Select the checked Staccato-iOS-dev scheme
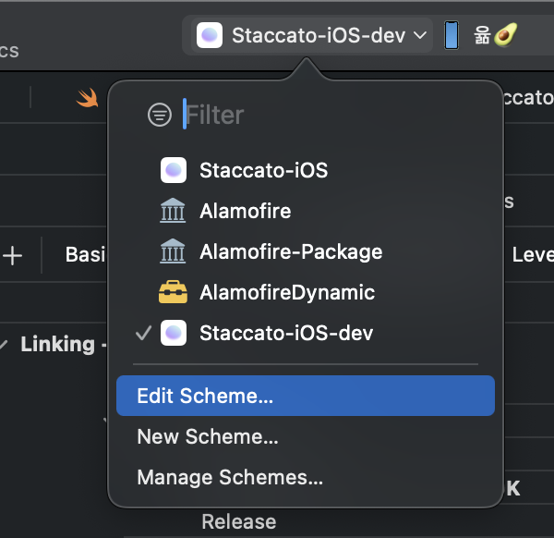 286,333
